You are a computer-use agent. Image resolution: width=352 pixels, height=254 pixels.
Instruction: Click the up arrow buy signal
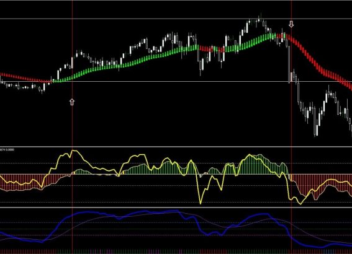point(72,102)
